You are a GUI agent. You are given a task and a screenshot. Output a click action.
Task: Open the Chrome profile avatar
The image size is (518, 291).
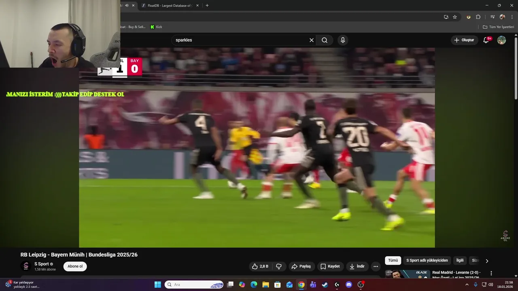[x=502, y=17]
